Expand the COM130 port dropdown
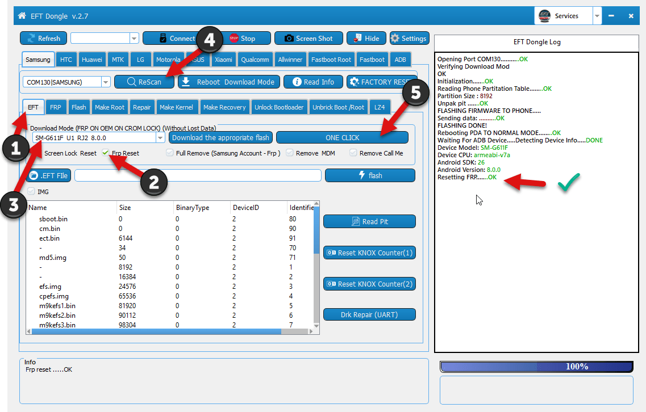Screen dimensions: 646x412 106,82
